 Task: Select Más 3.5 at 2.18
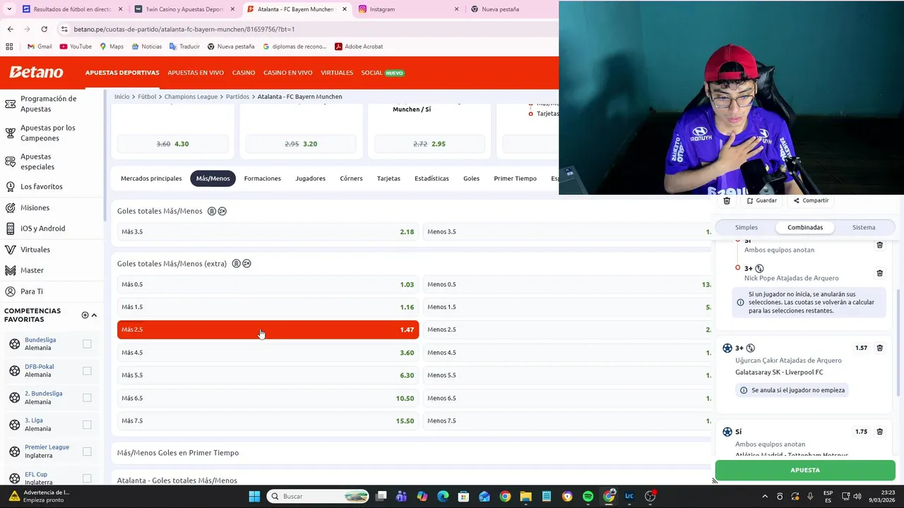click(x=268, y=231)
